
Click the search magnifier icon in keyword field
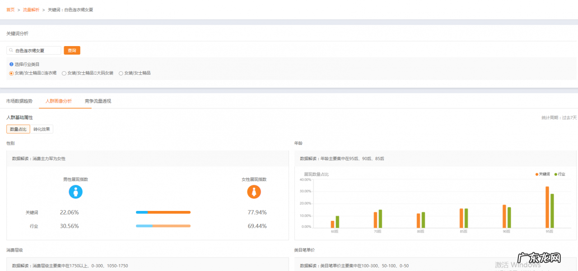[11, 51]
